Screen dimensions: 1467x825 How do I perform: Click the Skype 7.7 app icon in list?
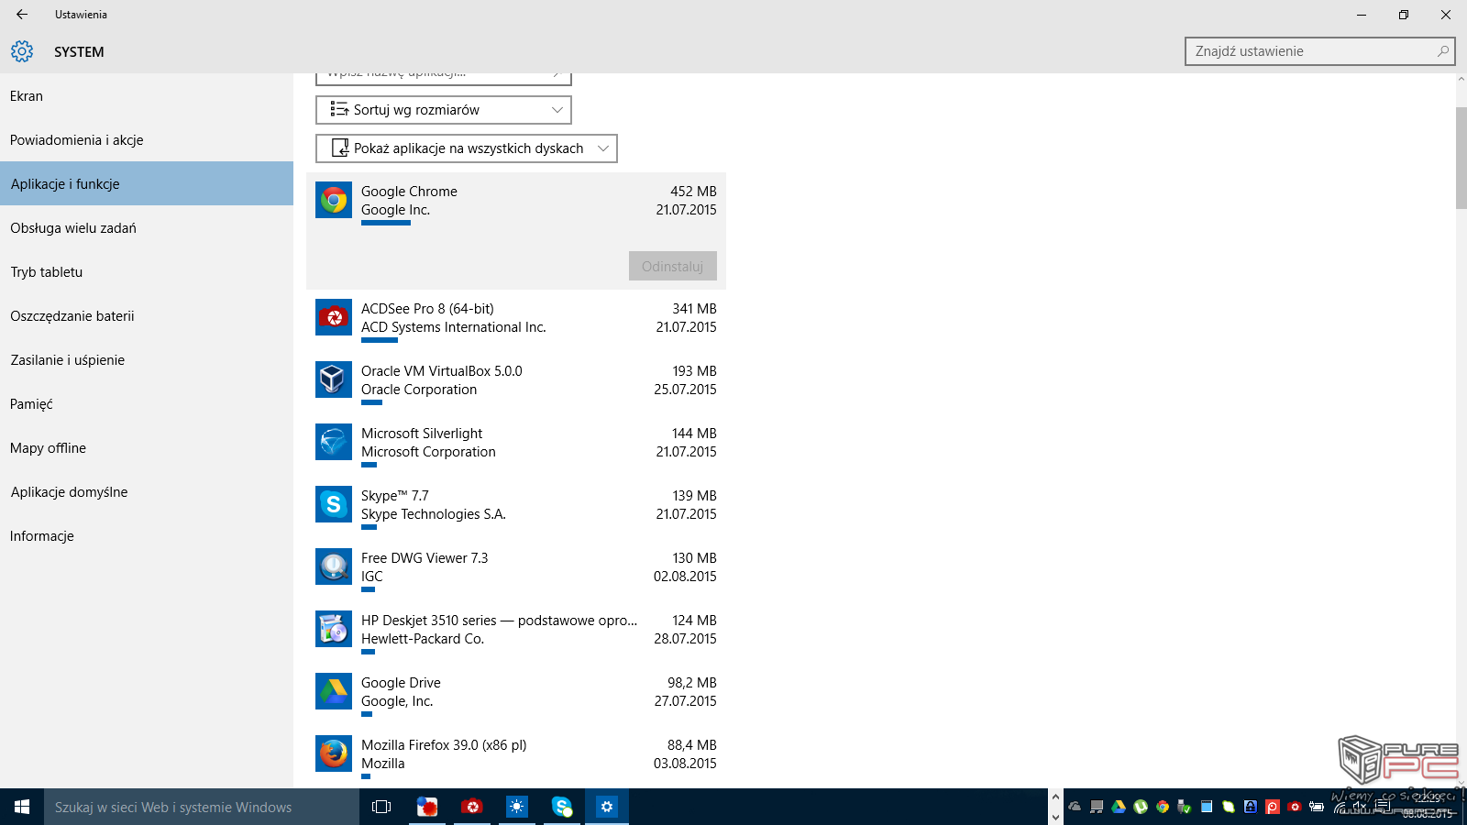(x=334, y=504)
